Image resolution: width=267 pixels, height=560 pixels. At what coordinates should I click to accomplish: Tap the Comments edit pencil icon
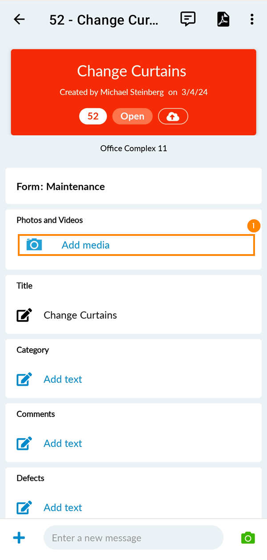[24, 444]
